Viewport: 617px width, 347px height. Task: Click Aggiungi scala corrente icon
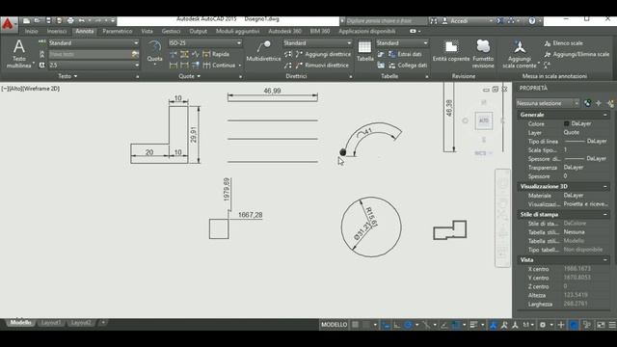point(520,54)
